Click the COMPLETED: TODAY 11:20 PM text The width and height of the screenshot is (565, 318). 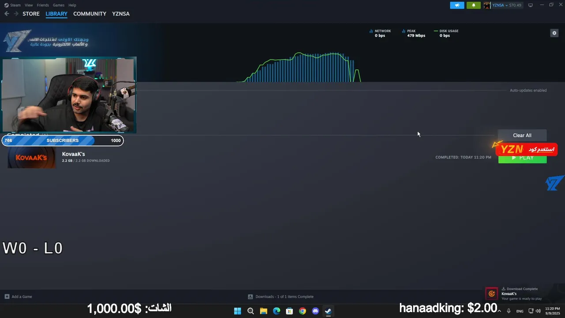pyautogui.click(x=463, y=157)
